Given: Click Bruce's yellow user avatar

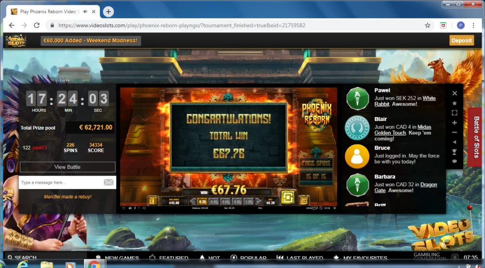Looking at the screenshot, I should click(x=357, y=156).
